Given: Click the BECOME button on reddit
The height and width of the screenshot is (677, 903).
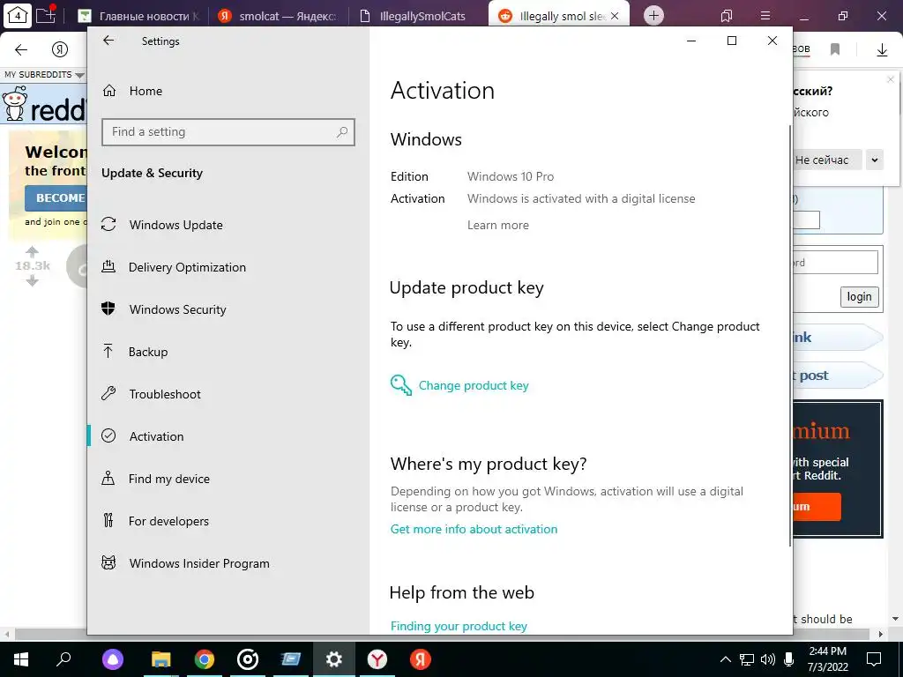Looking at the screenshot, I should [x=56, y=198].
